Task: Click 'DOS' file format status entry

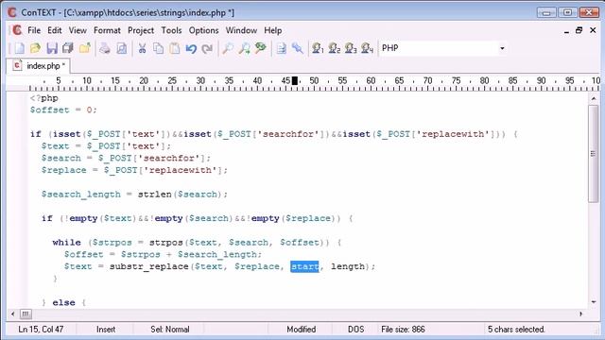Action: (x=355, y=330)
